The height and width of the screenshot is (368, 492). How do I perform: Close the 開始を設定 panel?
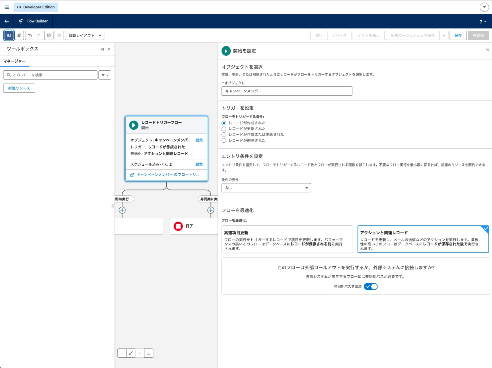click(x=488, y=50)
